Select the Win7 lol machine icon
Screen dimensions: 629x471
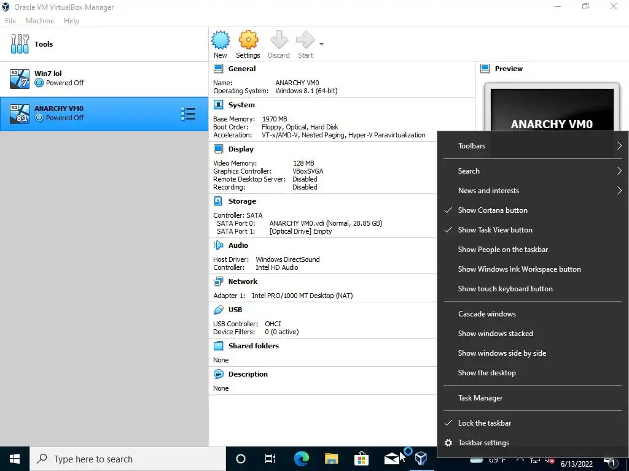coord(20,78)
